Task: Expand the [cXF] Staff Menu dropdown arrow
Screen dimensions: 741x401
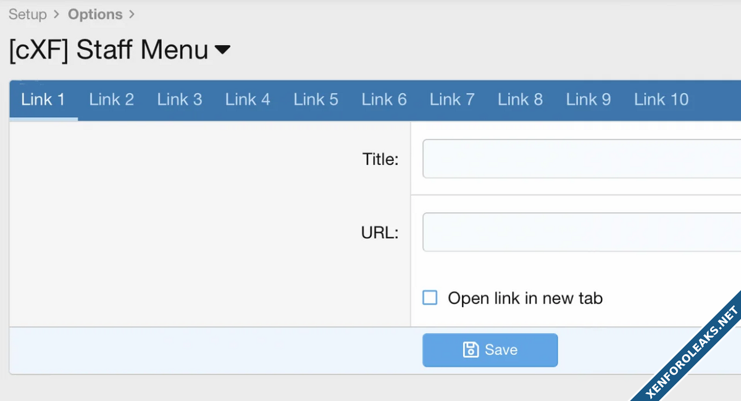Action: (x=222, y=50)
